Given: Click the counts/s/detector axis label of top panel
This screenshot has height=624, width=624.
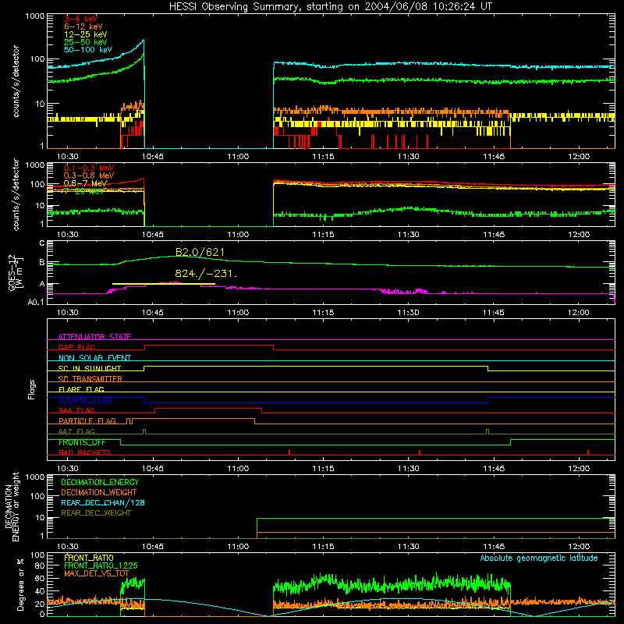Looking at the screenshot, I should coord(16,81).
